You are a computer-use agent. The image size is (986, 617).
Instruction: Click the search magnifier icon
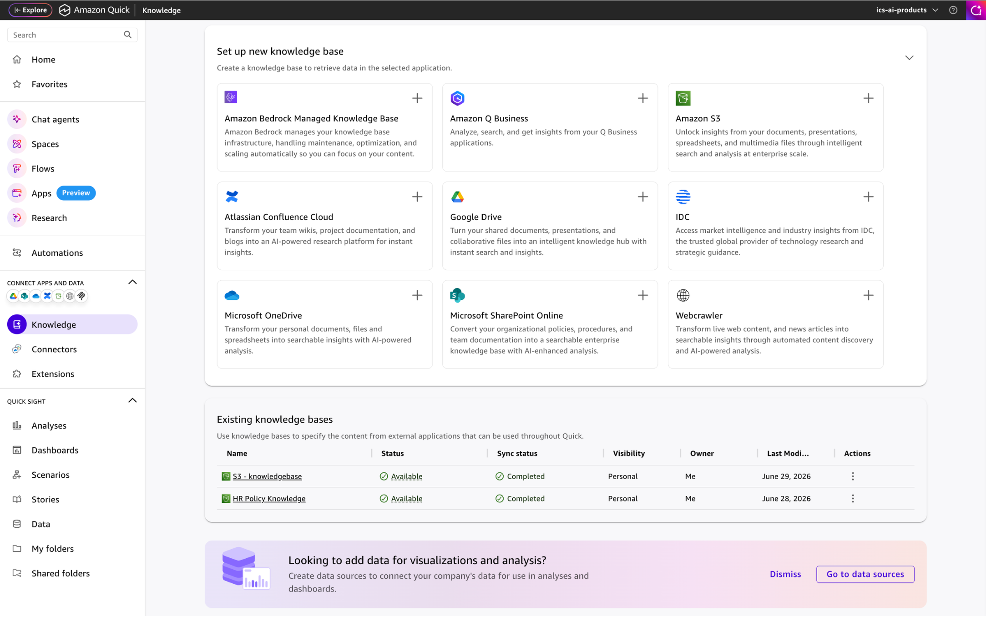point(127,35)
